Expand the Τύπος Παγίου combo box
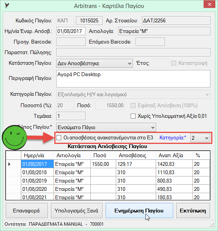The image size is (218, 231). click(106, 127)
